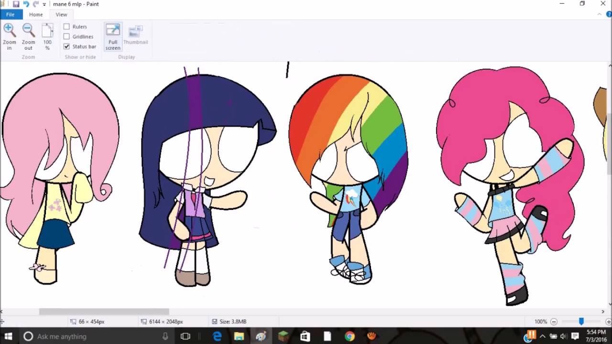
Task: Switch to the Home ribbon tab
Action: pos(36,14)
